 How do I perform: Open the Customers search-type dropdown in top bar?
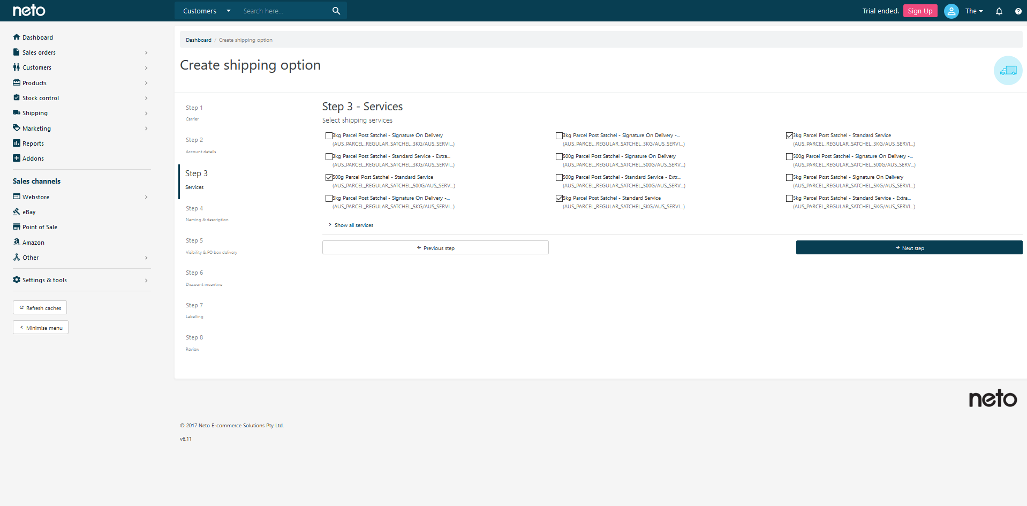(x=207, y=11)
